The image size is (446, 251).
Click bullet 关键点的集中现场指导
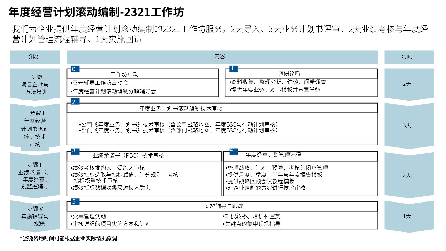(251, 224)
